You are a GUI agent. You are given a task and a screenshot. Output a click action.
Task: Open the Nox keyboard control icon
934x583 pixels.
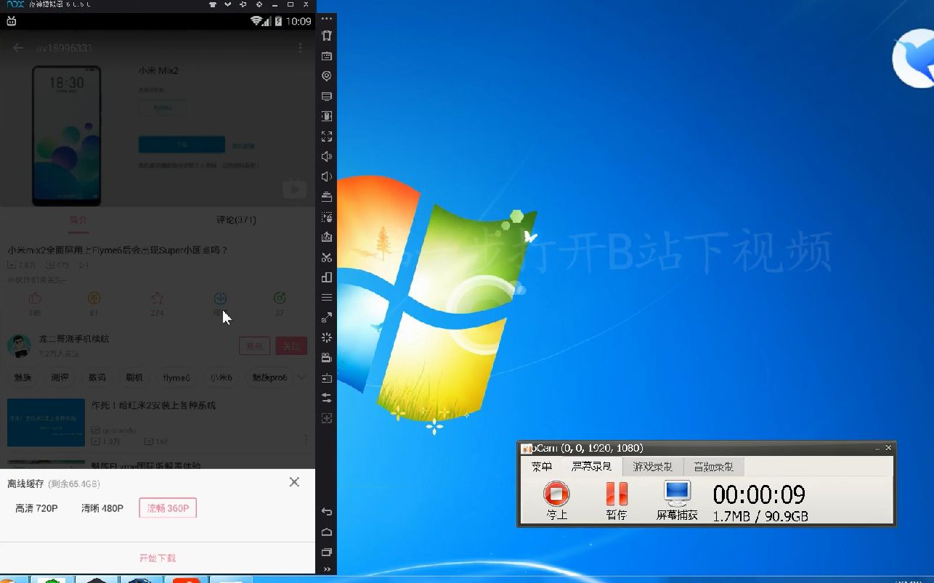[327, 56]
